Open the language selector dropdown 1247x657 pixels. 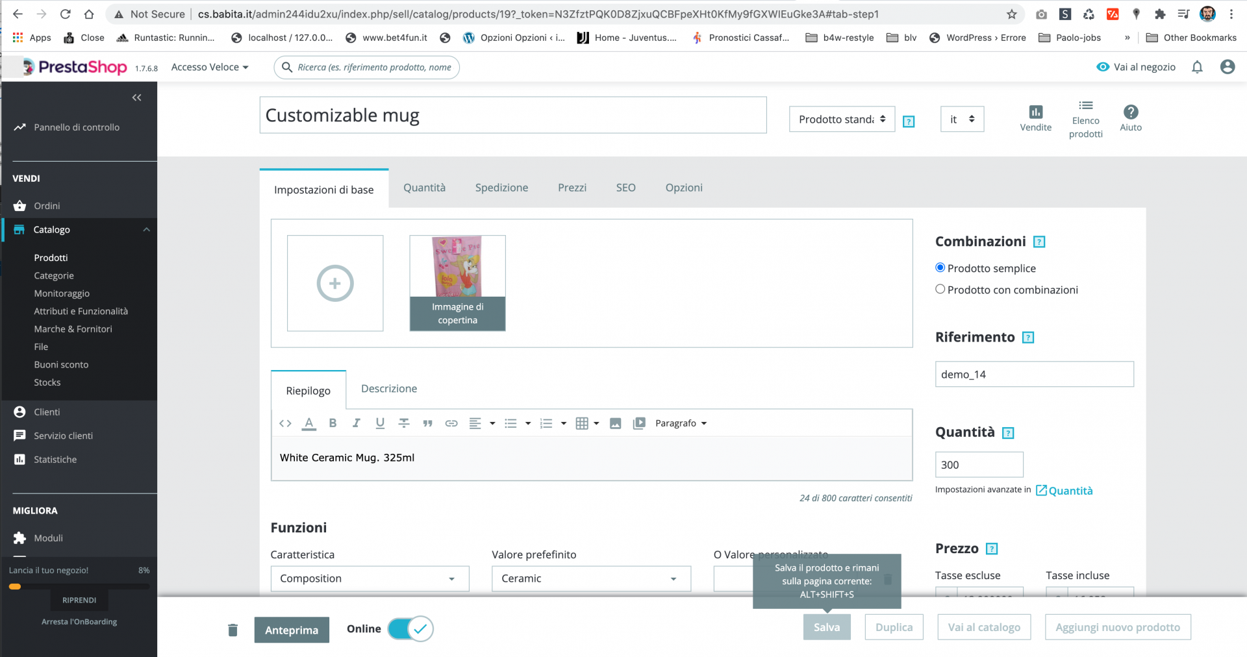(962, 119)
